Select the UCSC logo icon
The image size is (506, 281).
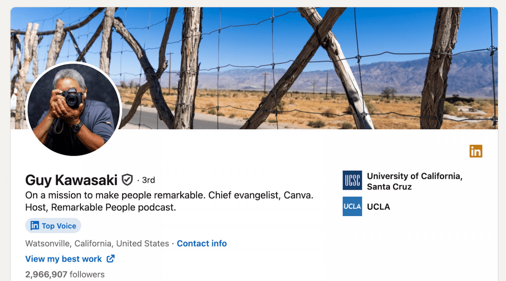(352, 180)
